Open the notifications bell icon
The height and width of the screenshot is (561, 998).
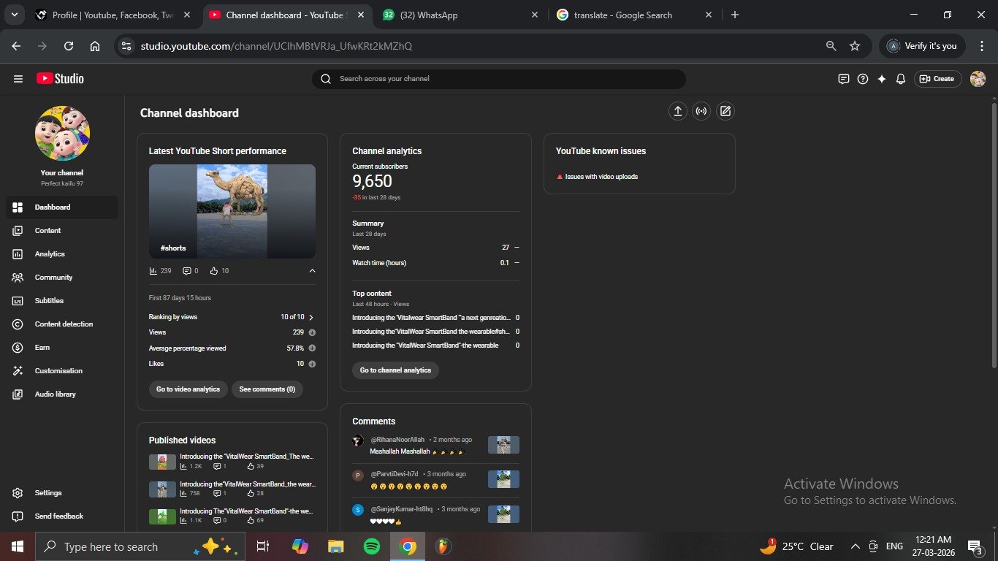click(x=901, y=79)
